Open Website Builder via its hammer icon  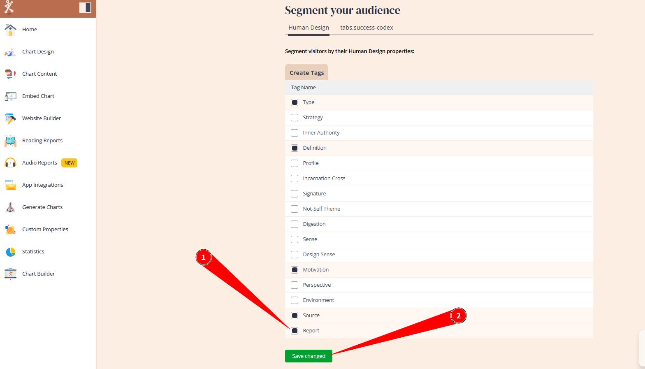tap(10, 118)
